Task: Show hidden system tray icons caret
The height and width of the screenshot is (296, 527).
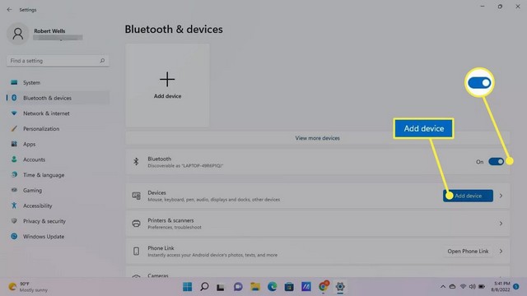Action: (443, 287)
